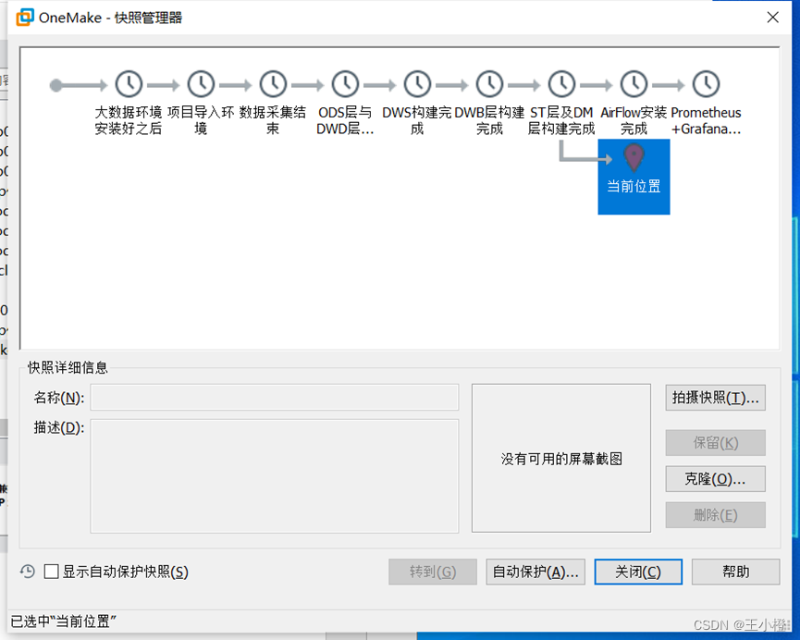Select the AirFlow安装完成 snapshot clock icon
The height and width of the screenshot is (640, 800).
click(x=634, y=84)
